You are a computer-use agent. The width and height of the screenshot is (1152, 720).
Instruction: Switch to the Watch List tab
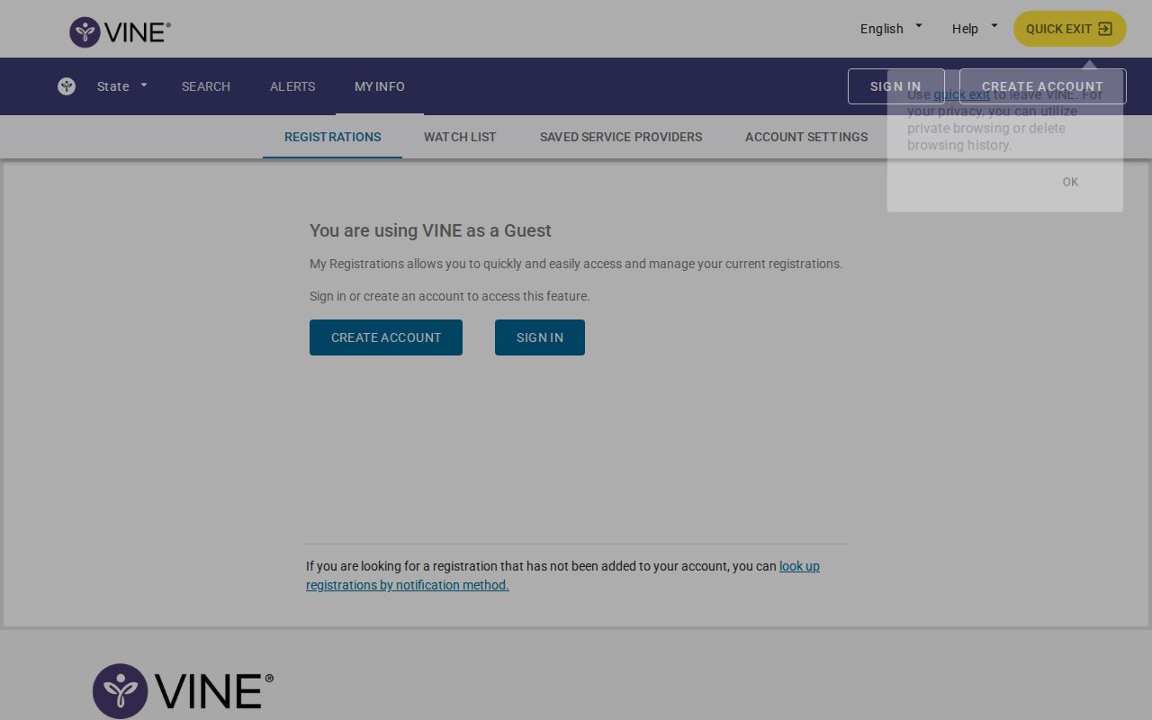coord(460,137)
